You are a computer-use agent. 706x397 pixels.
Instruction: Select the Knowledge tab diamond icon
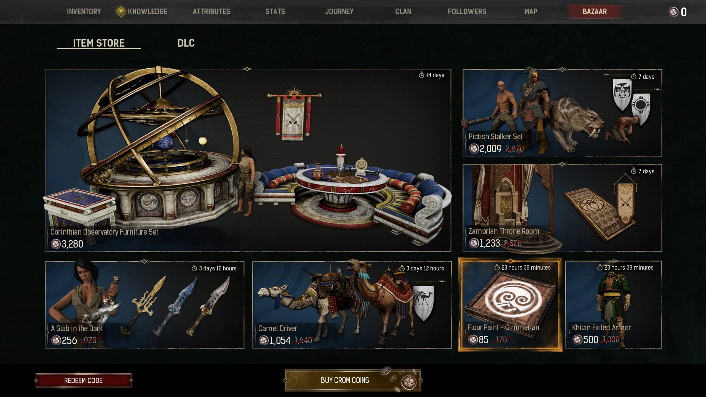tap(121, 12)
